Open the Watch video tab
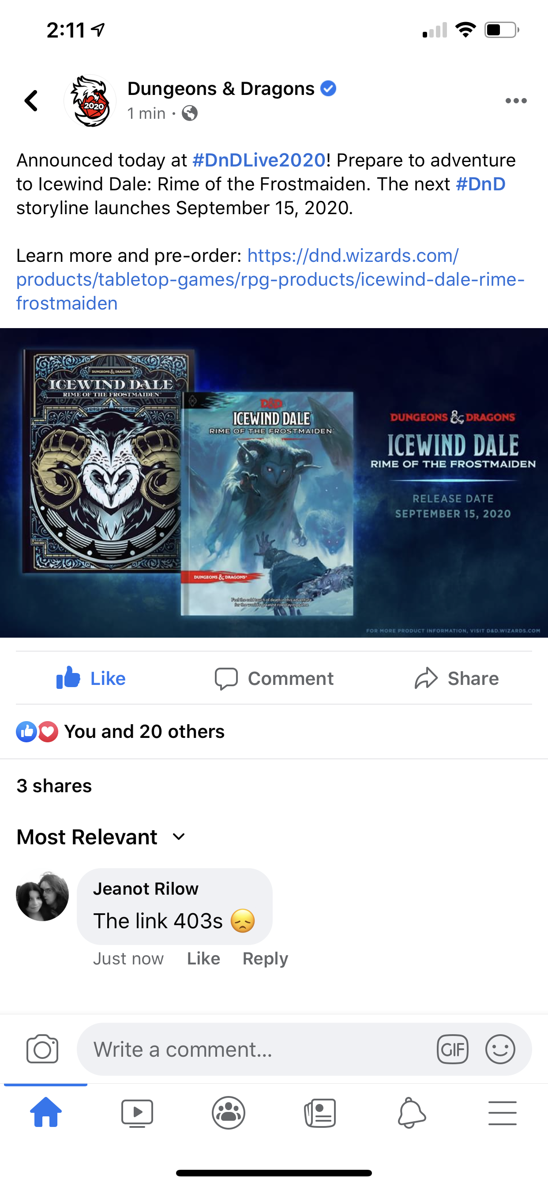Viewport: 548px width, 1187px height. tap(137, 1113)
